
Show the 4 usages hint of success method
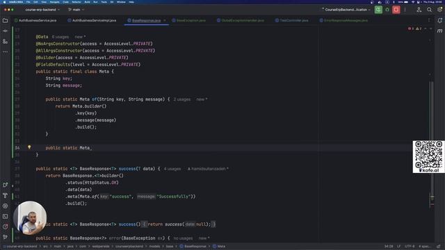click(172, 169)
